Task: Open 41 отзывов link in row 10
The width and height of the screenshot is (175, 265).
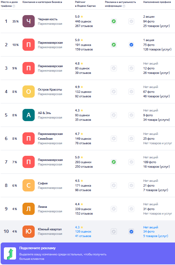Action: tap(83, 236)
